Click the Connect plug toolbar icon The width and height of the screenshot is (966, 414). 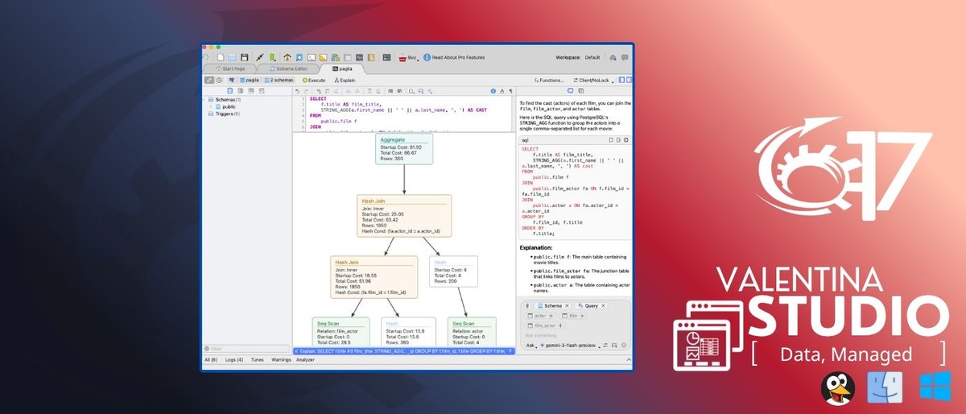260,57
